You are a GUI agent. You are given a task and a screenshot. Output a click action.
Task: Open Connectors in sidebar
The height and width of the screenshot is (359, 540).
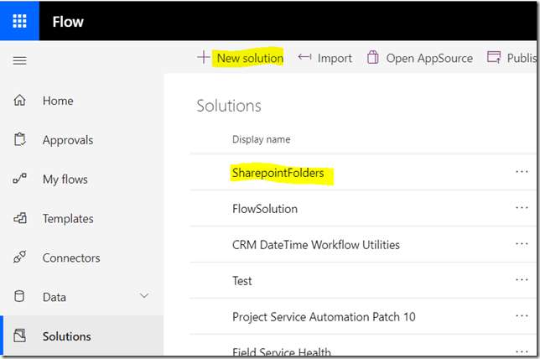71,258
